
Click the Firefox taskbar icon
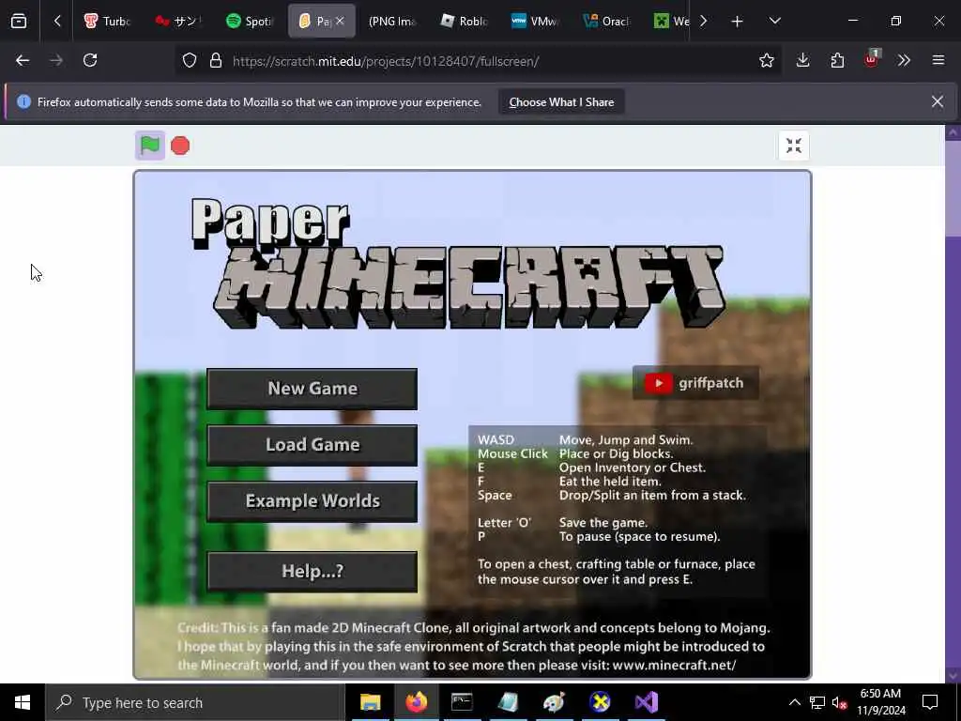[416, 702]
